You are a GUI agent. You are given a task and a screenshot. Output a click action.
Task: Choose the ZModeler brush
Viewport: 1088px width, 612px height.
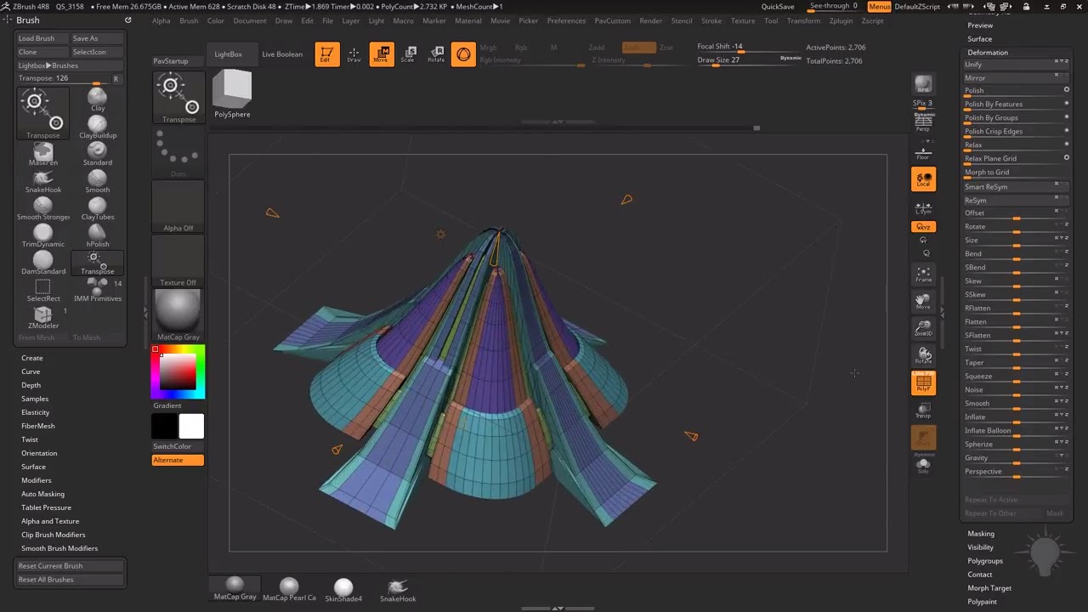coord(43,316)
